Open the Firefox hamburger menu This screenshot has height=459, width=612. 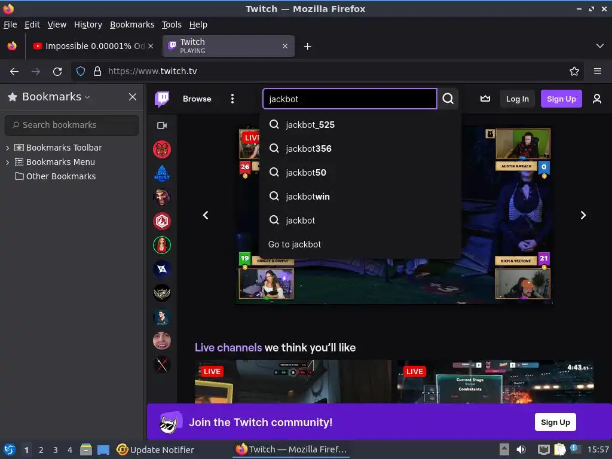click(x=597, y=71)
